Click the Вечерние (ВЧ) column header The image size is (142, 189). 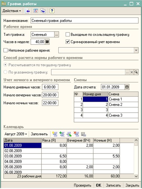pyautogui.click(x=80, y=140)
